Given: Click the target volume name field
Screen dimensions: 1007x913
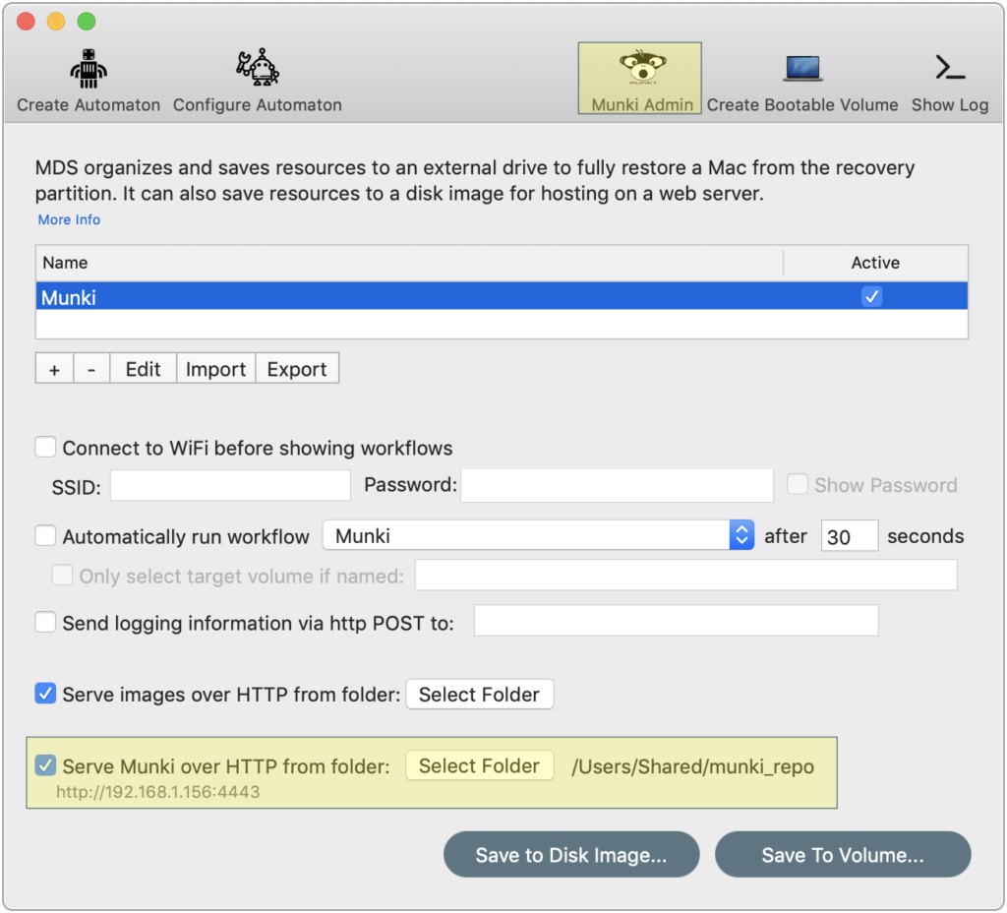Looking at the screenshot, I should tap(685, 575).
